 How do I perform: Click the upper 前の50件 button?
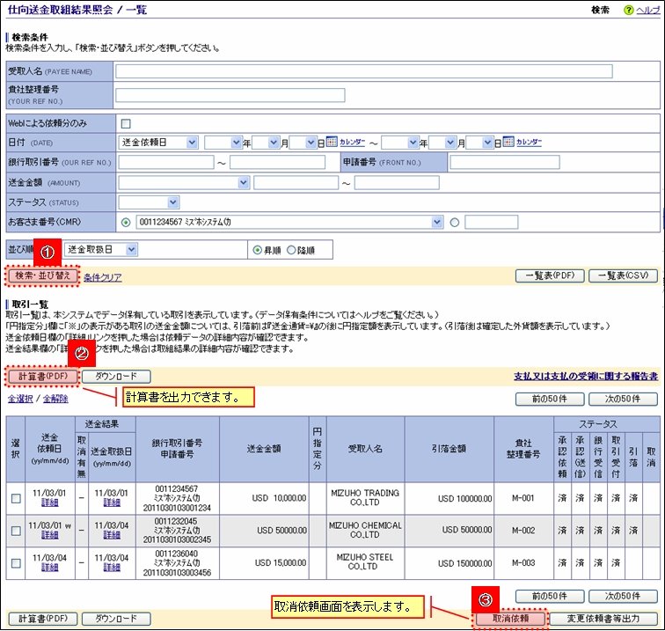tap(550, 399)
